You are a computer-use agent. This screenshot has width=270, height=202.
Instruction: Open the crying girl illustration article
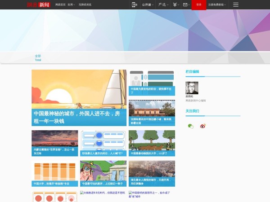click(x=103, y=173)
